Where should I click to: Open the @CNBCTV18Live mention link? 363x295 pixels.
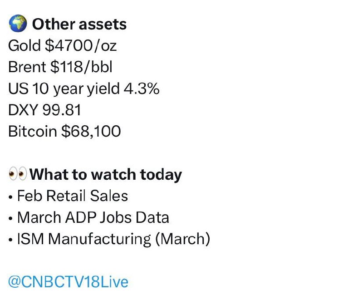pos(69,282)
